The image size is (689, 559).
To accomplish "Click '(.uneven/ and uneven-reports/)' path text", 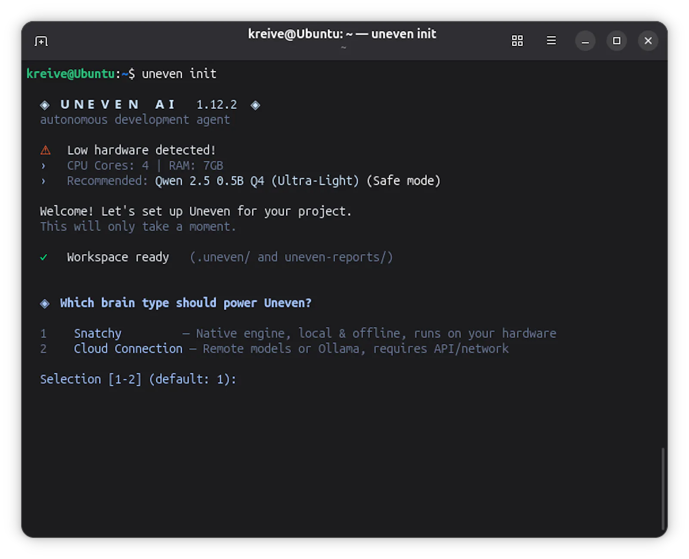I will point(291,257).
